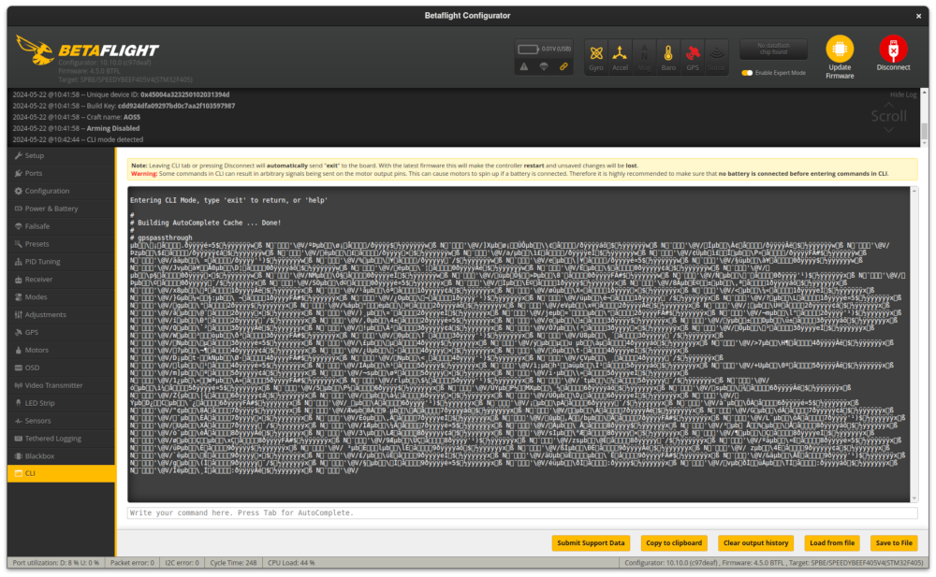Click the Sonar sensor status icon
This screenshot has width=936, height=577.
pos(716,57)
